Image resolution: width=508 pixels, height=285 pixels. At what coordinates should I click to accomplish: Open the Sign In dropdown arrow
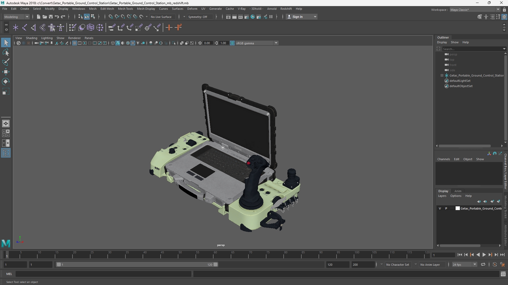315,17
